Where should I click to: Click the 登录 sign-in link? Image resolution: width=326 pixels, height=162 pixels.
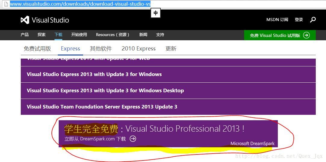299,20
